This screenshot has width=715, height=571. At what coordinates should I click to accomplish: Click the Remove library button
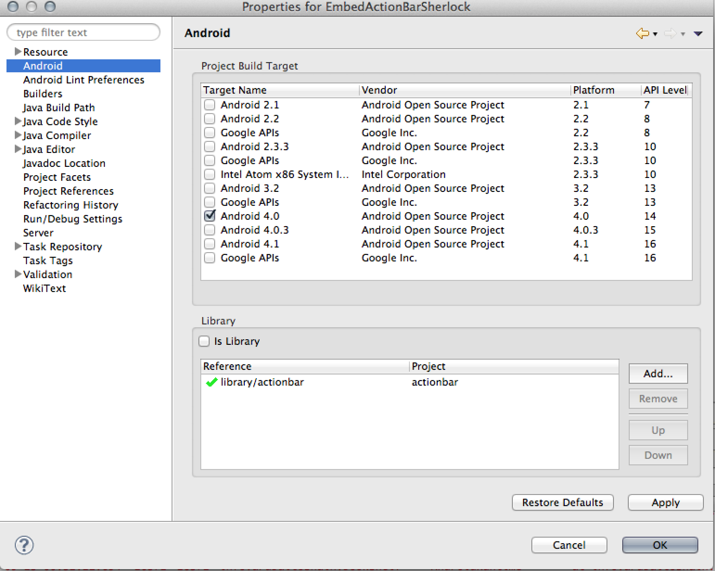pyautogui.click(x=658, y=399)
